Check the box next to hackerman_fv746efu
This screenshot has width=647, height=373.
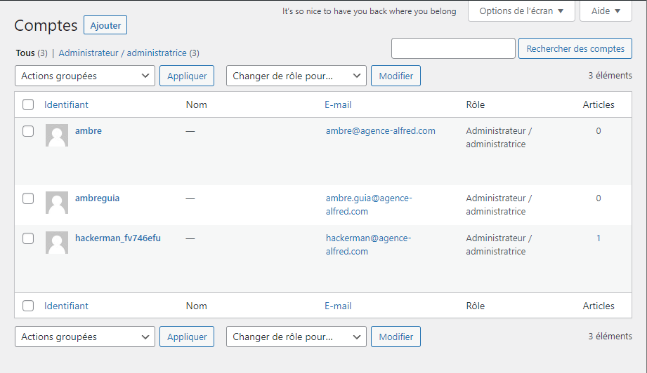coord(28,238)
